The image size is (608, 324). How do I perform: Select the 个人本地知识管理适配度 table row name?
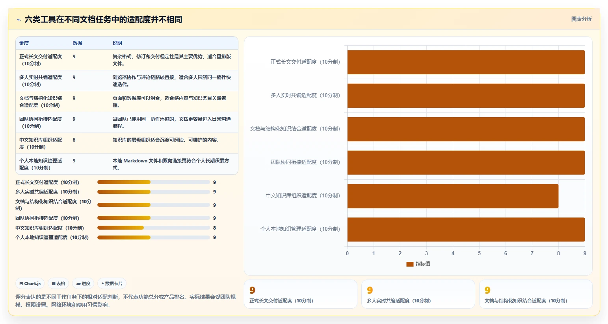pyautogui.click(x=41, y=164)
